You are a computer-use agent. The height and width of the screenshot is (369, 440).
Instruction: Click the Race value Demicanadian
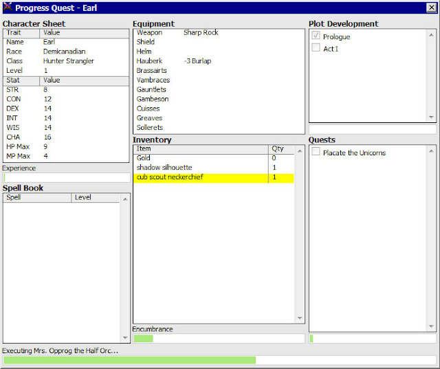[x=64, y=52]
